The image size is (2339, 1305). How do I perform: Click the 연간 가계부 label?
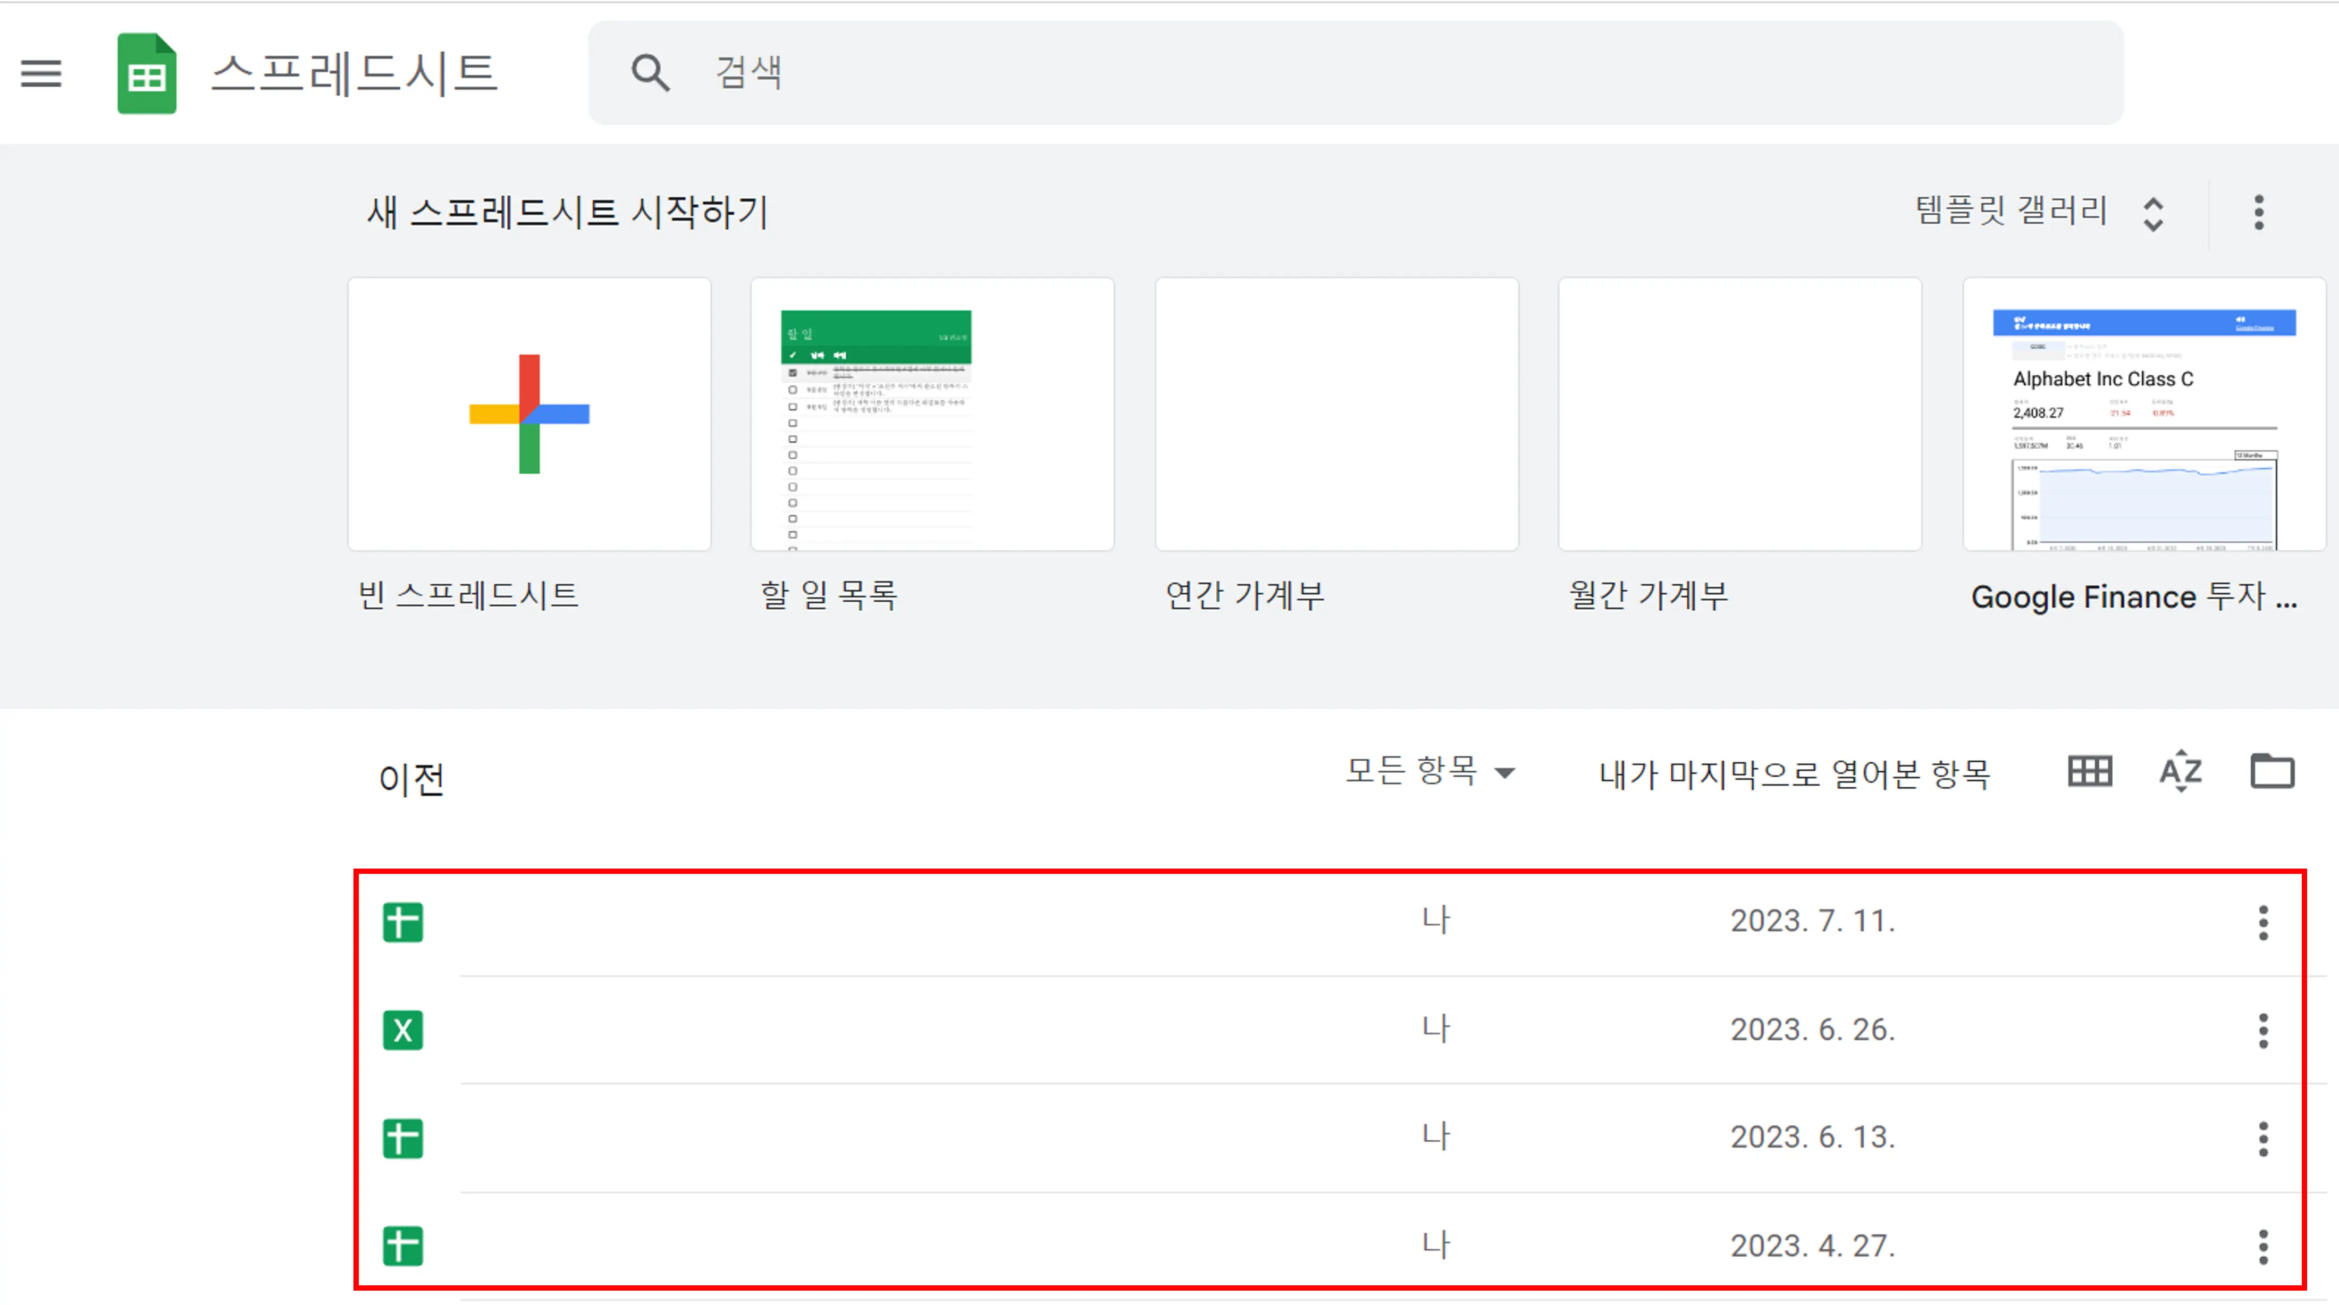(1245, 596)
